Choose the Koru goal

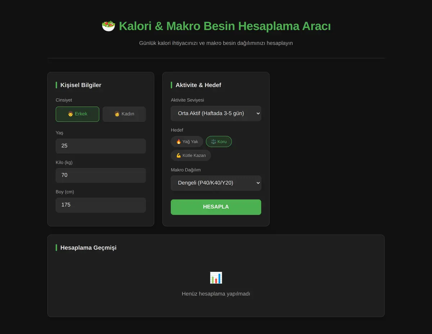219,142
